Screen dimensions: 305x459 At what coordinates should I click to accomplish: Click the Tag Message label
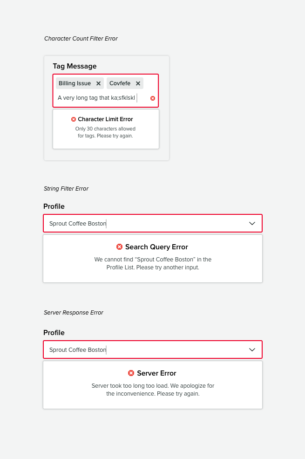pyautogui.click(x=75, y=66)
